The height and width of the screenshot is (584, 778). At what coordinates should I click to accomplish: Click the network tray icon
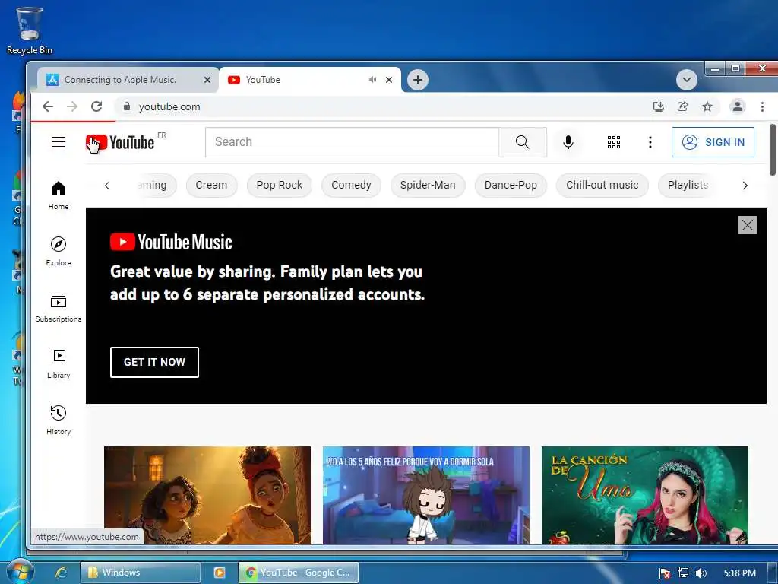(x=683, y=573)
